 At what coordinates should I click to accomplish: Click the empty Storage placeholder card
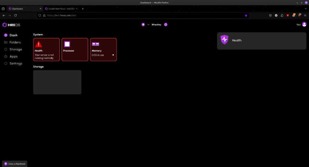pyautogui.click(x=57, y=82)
